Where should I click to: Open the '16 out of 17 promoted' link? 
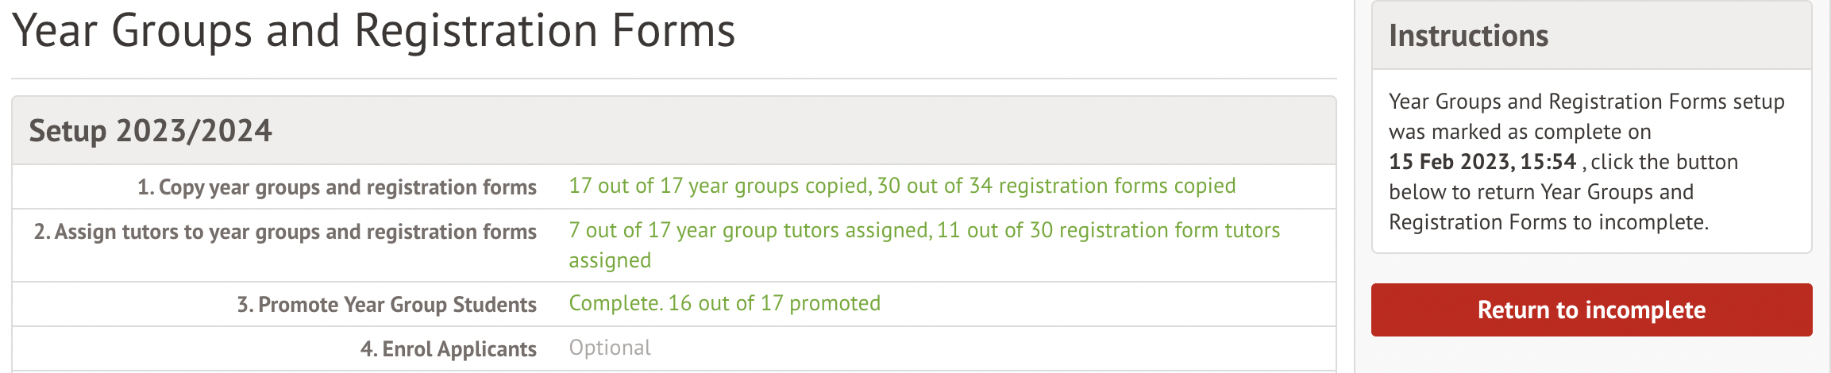point(774,303)
